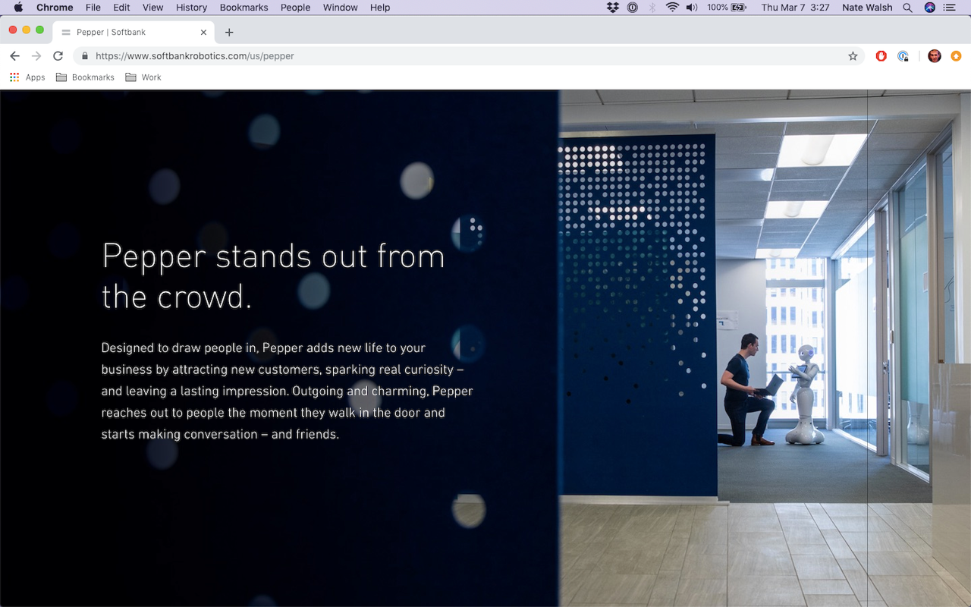Viewport: 971px width, 607px height.
Task: Open the Work bookmarks folder
Action: tap(143, 77)
